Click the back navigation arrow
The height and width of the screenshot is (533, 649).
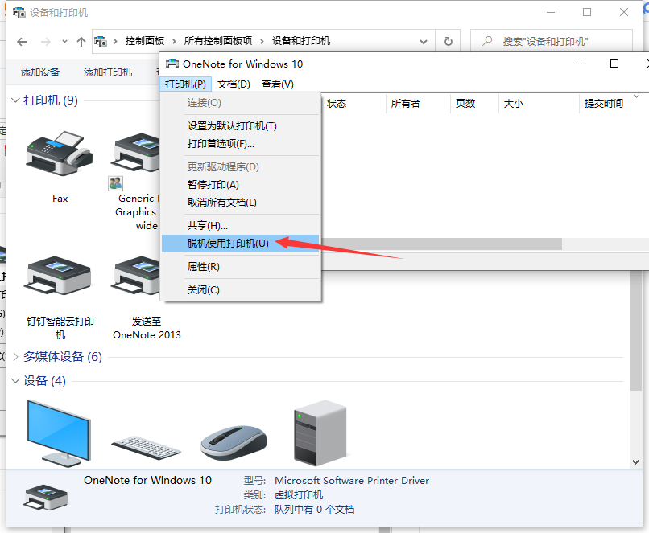click(22, 41)
